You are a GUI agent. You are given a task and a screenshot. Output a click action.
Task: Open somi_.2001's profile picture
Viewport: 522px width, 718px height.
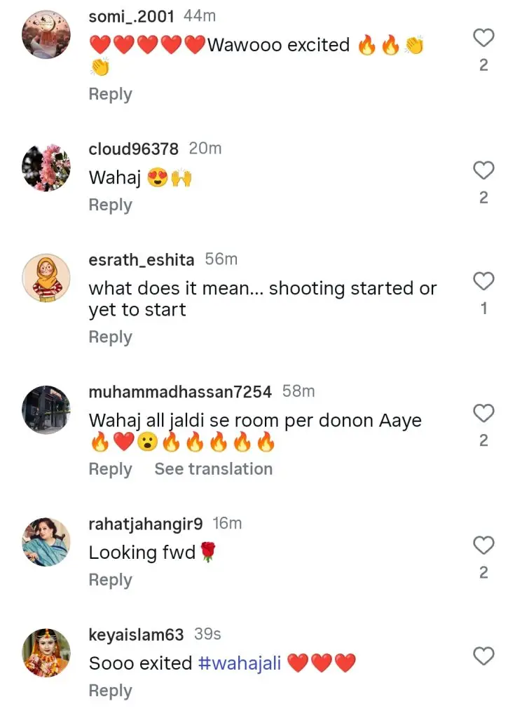coord(46,34)
